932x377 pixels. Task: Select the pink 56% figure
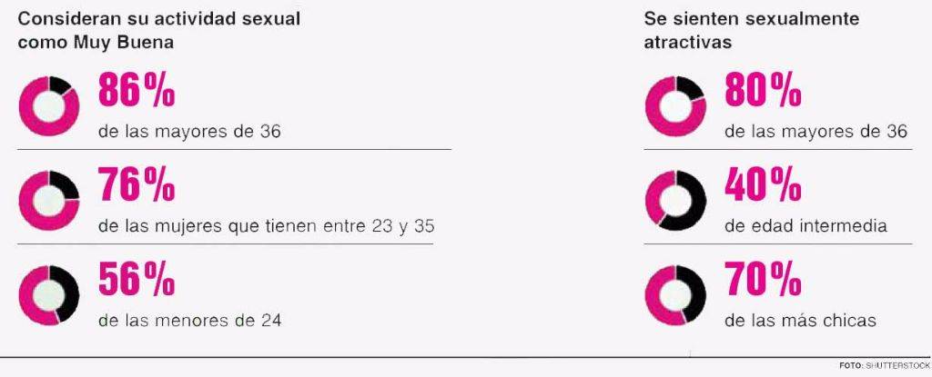[x=137, y=279]
